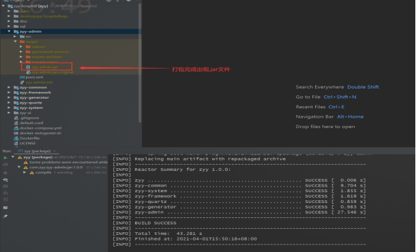Rerun the zyy package build with green arrow
The image size is (416, 252).
pos(5,157)
